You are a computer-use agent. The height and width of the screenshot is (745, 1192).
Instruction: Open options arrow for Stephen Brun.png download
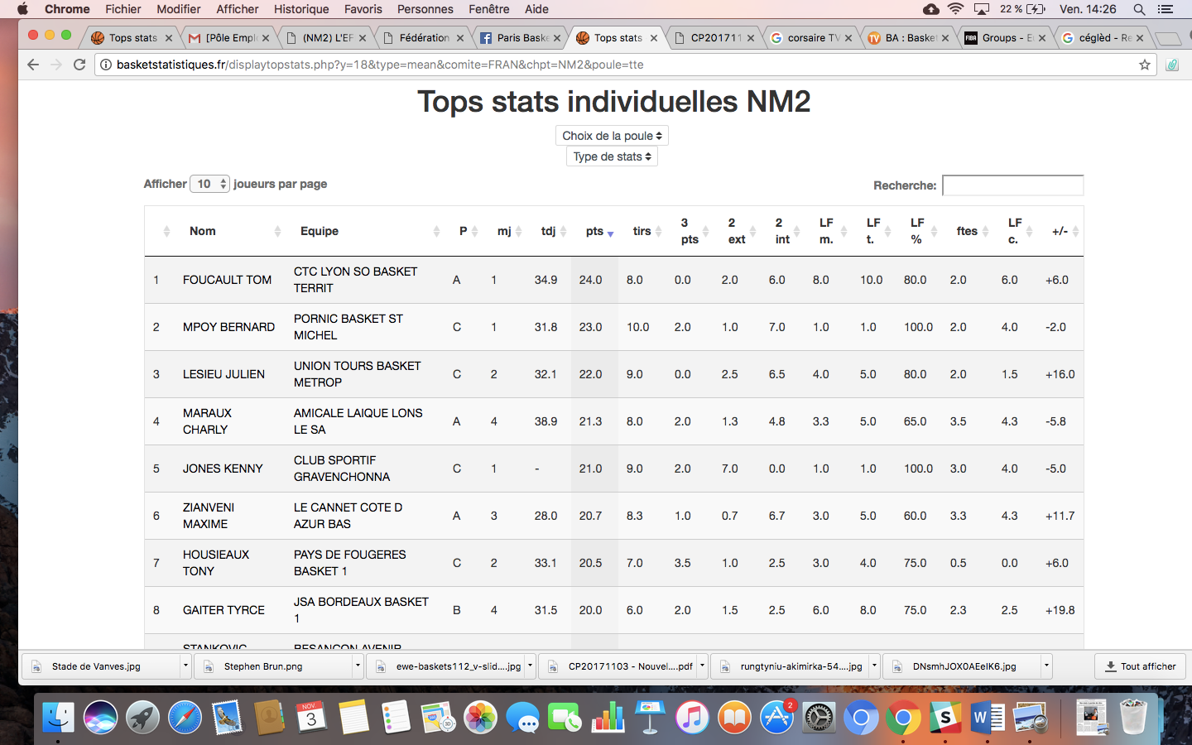(358, 666)
